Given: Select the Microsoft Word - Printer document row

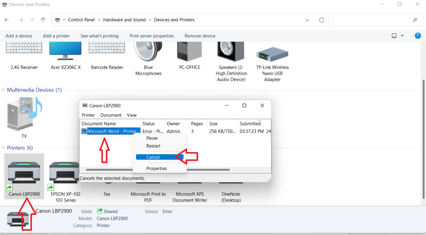Looking at the screenshot, I should click(175, 131).
